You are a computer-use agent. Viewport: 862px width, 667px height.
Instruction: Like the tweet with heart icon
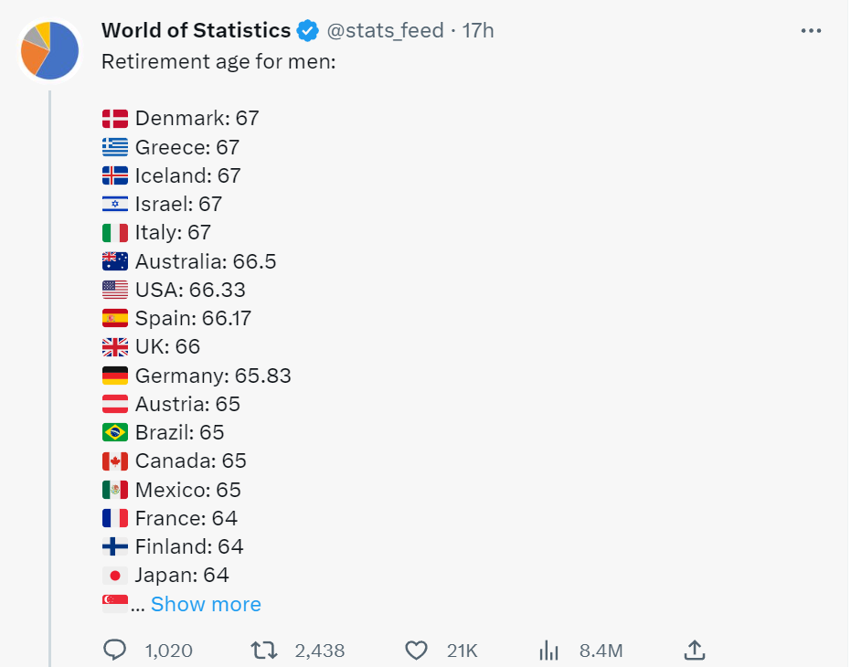[x=416, y=650]
